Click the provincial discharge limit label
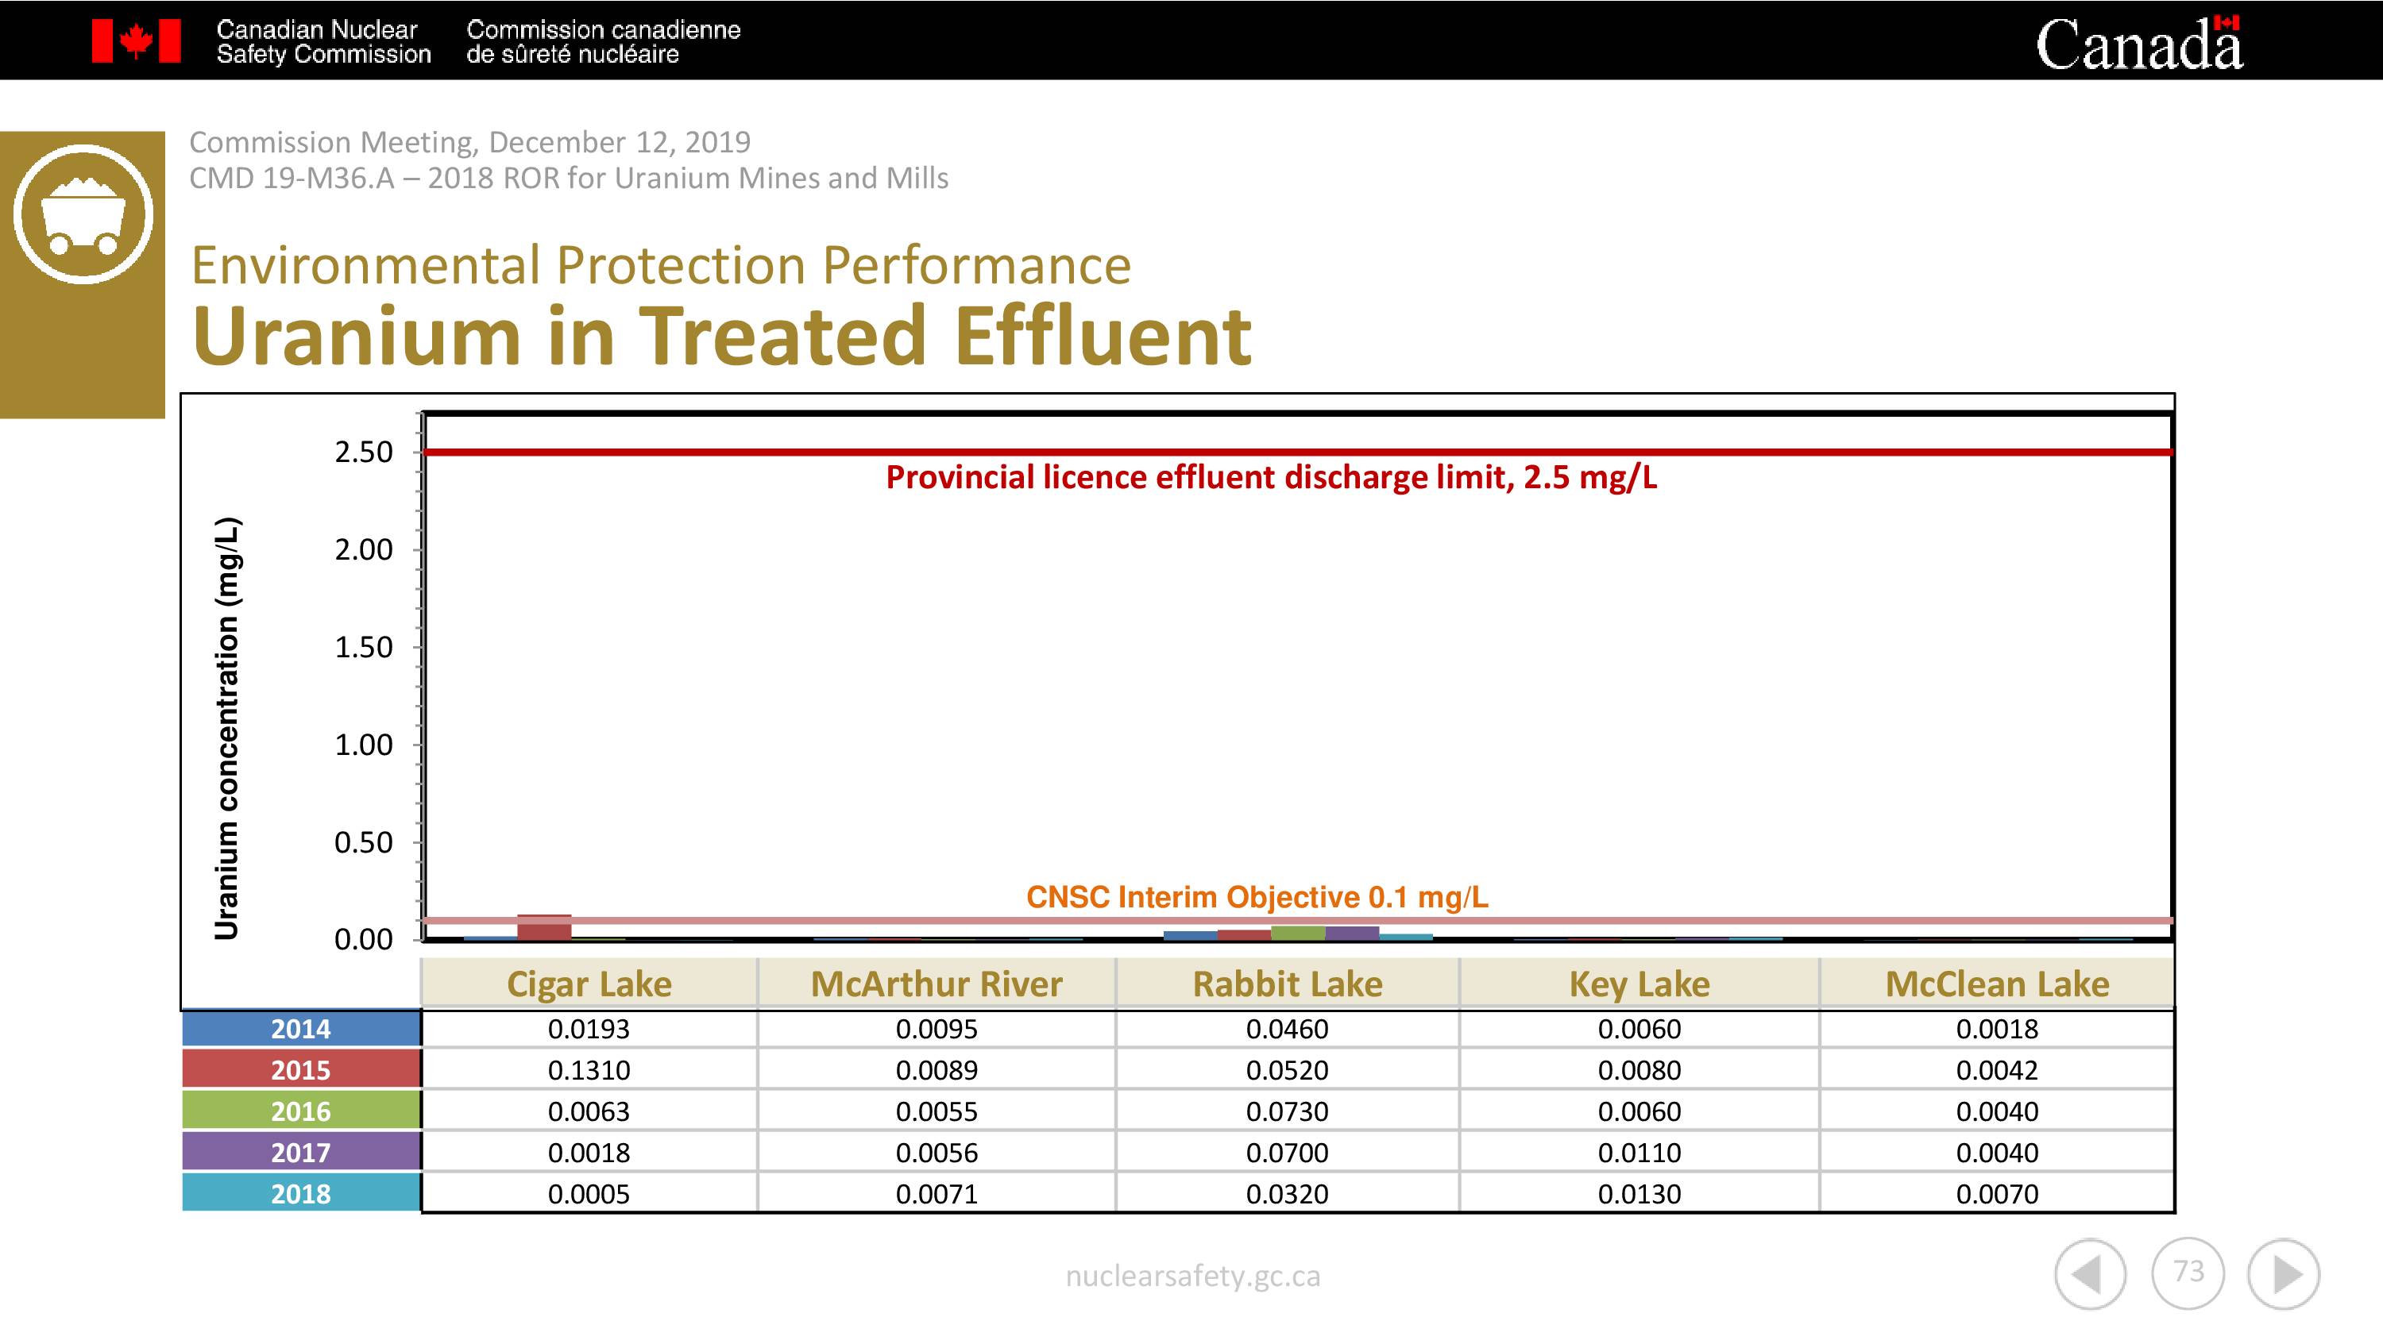Viewport: 2383px width, 1340px height. click(x=1272, y=478)
